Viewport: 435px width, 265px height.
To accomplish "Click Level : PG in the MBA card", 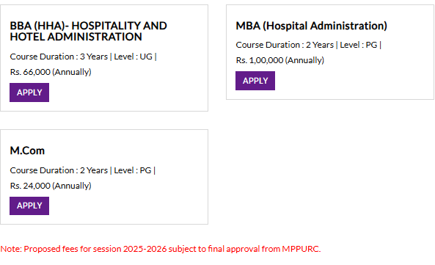I will pyautogui.click(x=359, y=45).
